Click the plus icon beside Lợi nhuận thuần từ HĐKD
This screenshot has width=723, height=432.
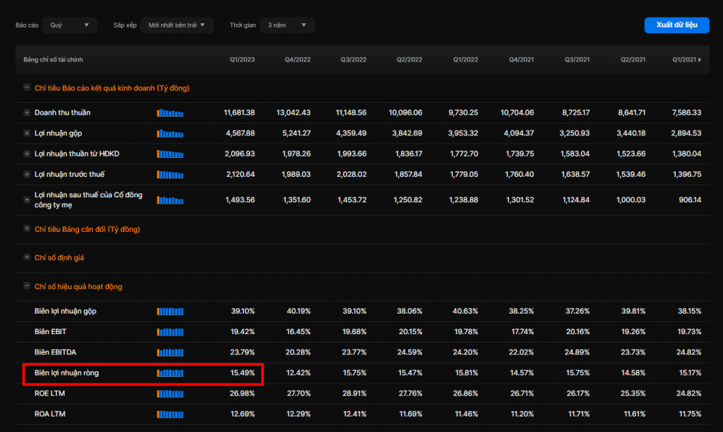[x=27, y=154]
